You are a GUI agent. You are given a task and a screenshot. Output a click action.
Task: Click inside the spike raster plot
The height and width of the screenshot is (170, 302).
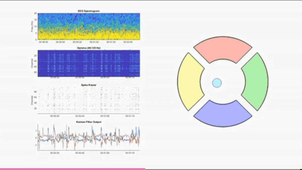(x=89, y=100)
